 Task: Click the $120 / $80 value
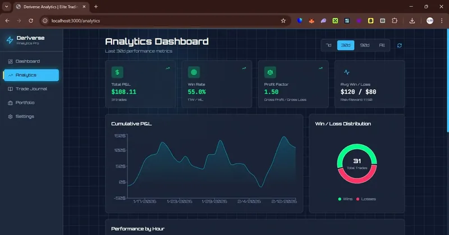[x=358, y=92]
